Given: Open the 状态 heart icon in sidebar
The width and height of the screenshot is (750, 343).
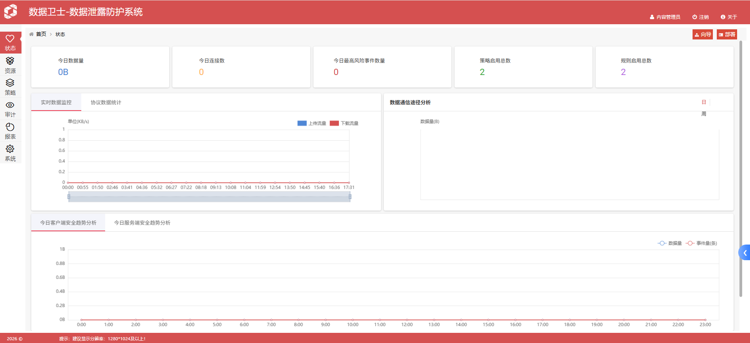Looking at the screenshot, I should click(x=10, y=39).
